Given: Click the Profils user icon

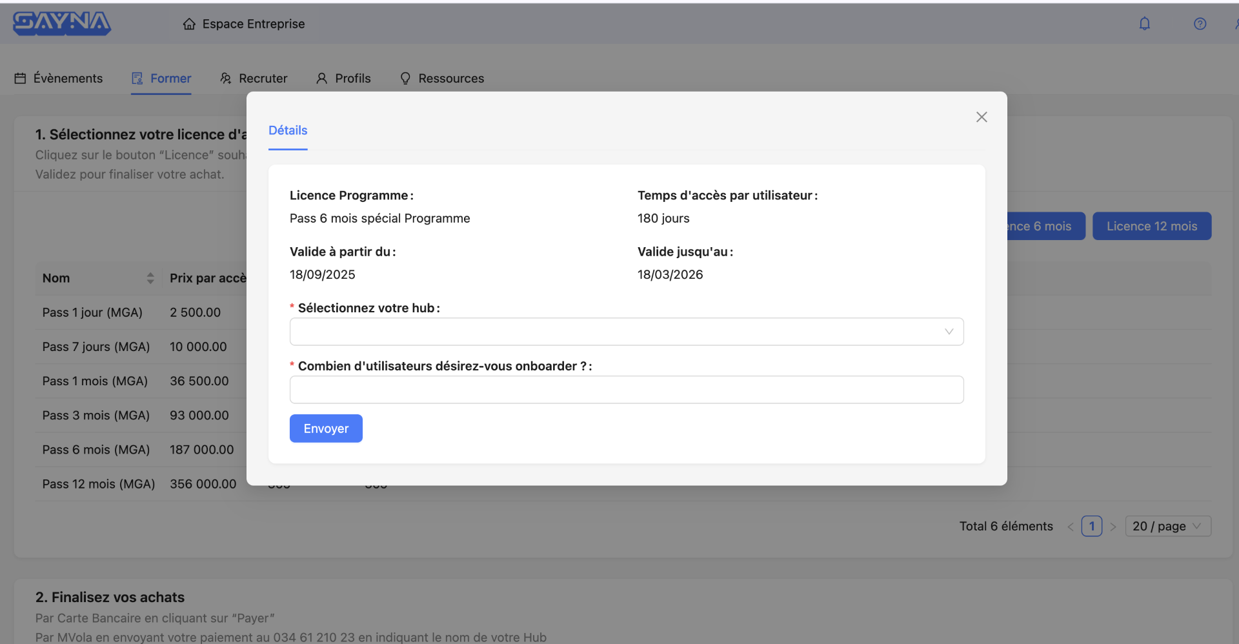Looking at the screenshot, I should [321, 78].
